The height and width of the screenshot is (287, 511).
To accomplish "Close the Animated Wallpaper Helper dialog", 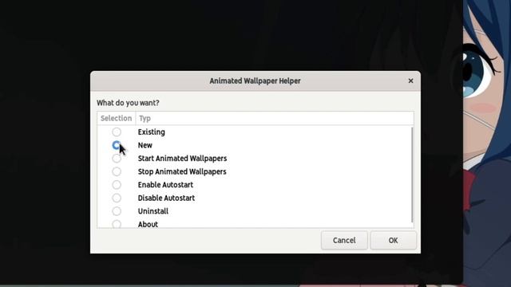I will tap(410, 81).
